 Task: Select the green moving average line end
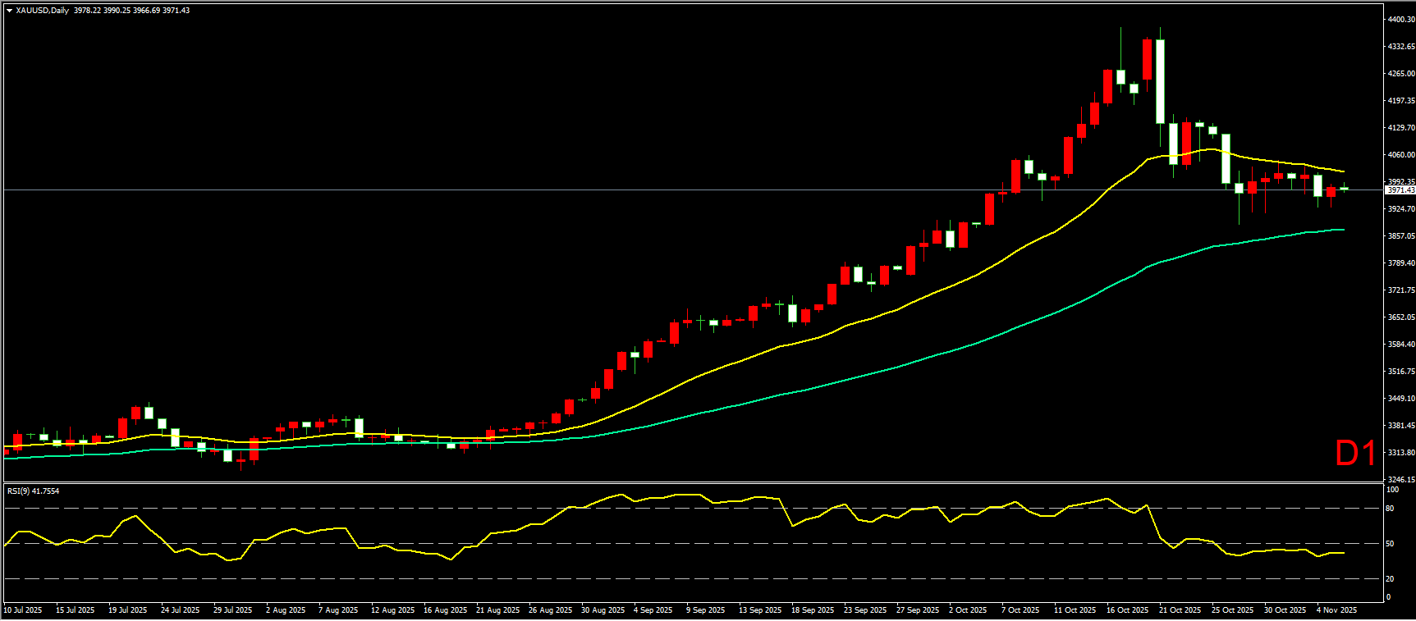click(x=1343, y=230)
